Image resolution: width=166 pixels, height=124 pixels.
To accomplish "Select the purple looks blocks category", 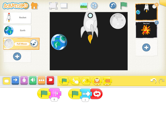I will (x=24, y=80).
